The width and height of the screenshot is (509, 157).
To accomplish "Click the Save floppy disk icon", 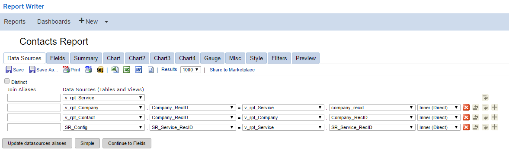I will tap(9, 70).
